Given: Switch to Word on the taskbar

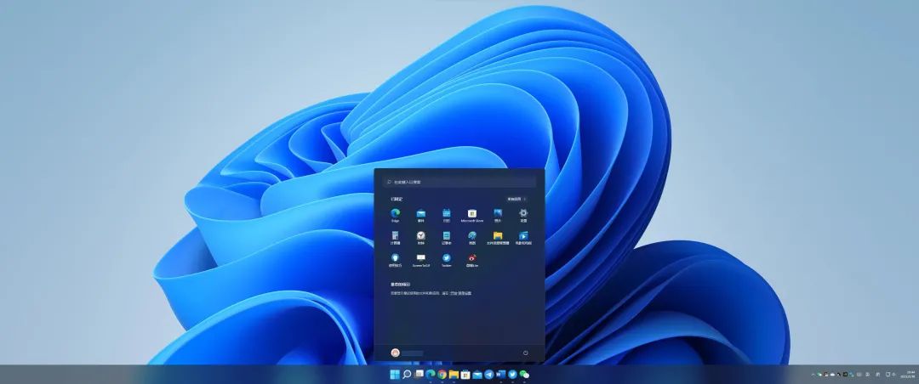Looking at the screenshot, I should point(500,374).
